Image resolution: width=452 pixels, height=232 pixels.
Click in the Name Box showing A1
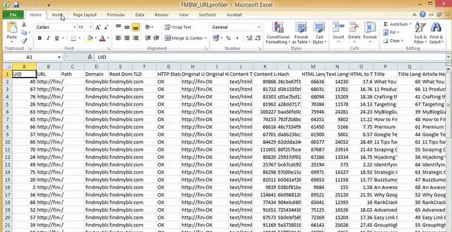point(30,57)
